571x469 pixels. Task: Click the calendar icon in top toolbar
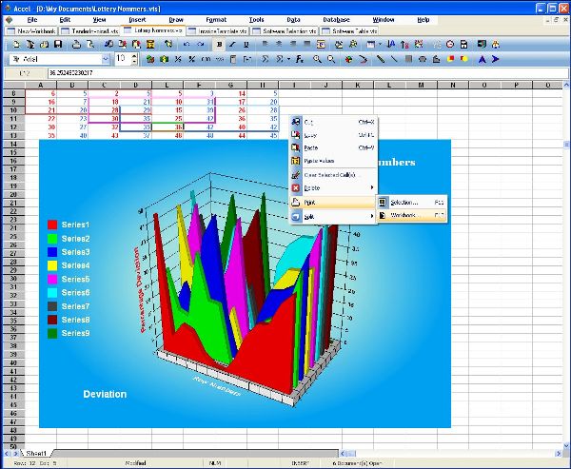(x=371, y=45)
